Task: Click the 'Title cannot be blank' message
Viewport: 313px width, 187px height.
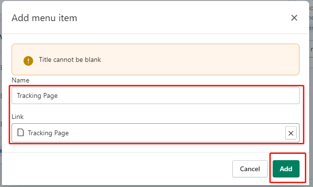Action: (70, 59)
